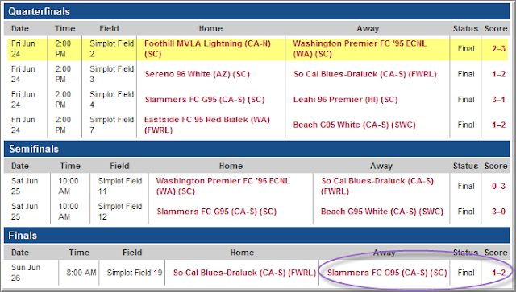Open So Cal Blues-Draluck semifinal away link
The image size is (516, 292).
pos(377,186)
